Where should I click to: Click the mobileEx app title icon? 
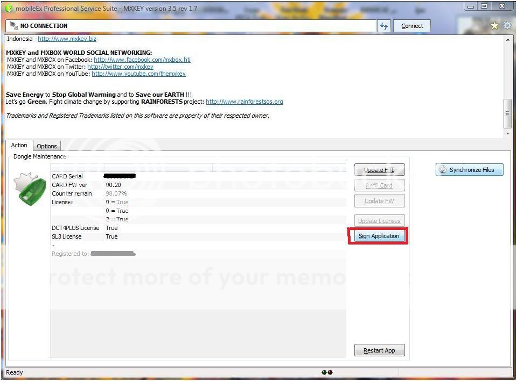click(9, 8)
